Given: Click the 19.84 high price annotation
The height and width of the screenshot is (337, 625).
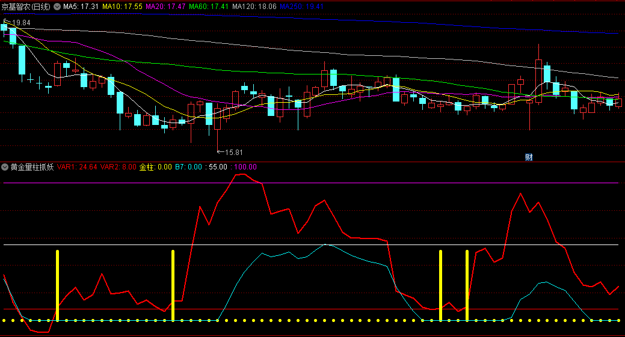Looking at the screenshot, I should [x=21, y=23].
